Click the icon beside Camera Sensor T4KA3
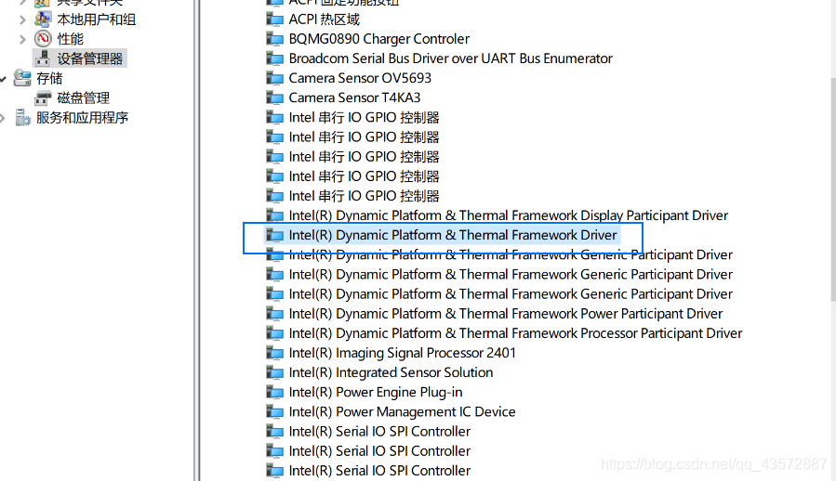 pos(274,98)
